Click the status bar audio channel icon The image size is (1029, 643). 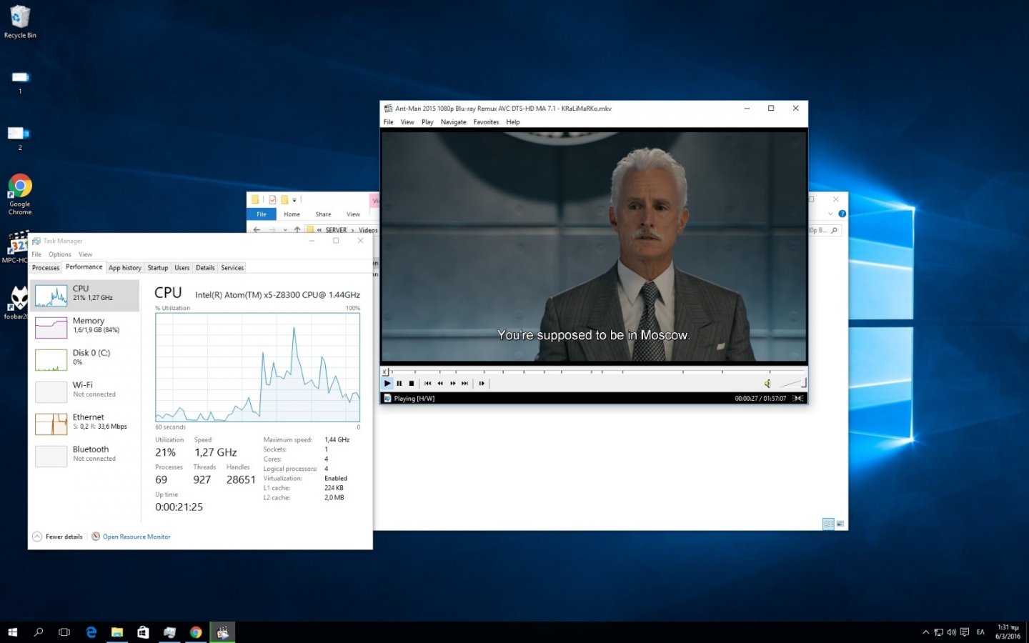[798, 399]
